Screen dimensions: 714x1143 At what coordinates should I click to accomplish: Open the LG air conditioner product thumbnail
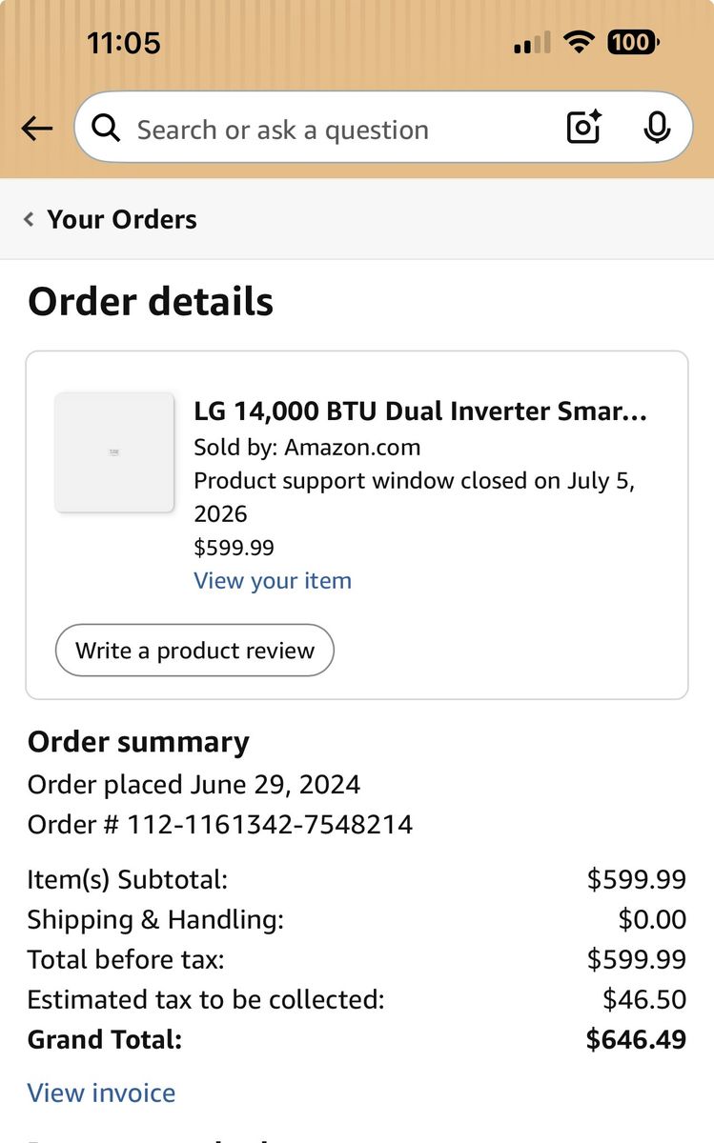(114, 452)
